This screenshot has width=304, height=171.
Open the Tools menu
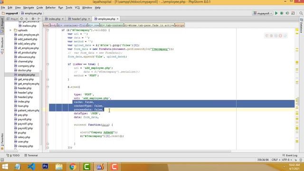click(x=69, y=8)
